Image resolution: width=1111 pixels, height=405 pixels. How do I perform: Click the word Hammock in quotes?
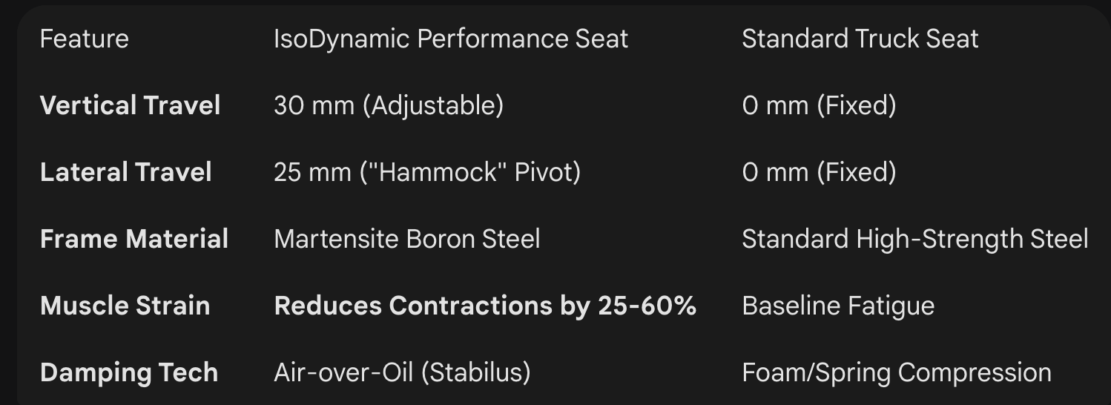[432, 172]
